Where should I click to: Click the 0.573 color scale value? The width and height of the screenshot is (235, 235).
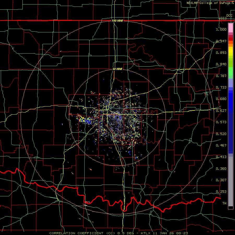pyautogui.click(x=221, y=122)
